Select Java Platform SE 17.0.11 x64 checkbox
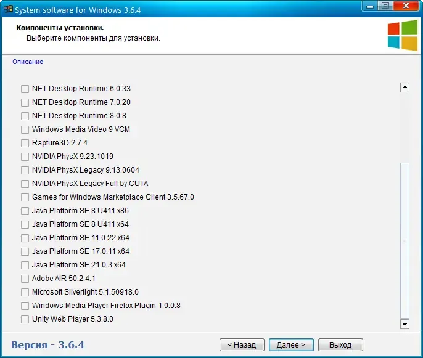423x358 pixels. pyautogui.click(x=25, y=251)
